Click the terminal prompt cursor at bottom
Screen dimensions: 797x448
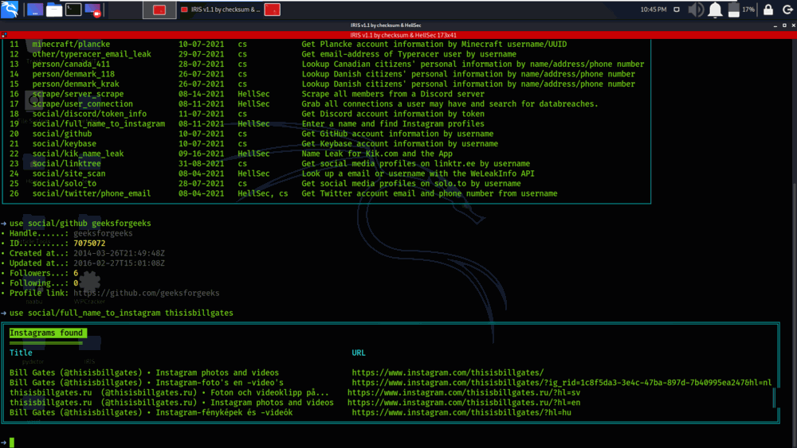pyautogui.click(x=12, y=442)
